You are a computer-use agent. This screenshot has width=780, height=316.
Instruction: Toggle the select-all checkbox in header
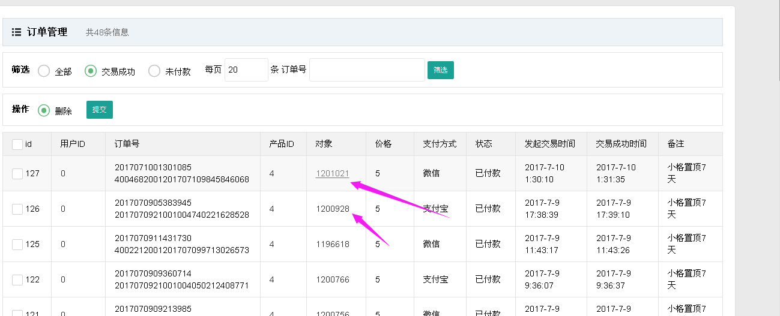pos(17,144)
